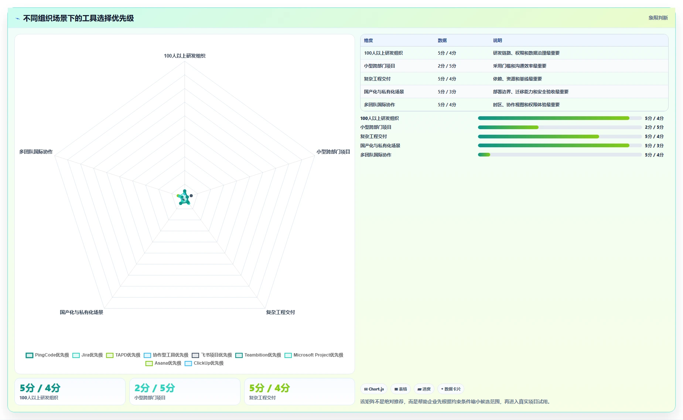Click the 国产化与私有化场景 progress bar
This screenshot has height=420, width=683.
point(560,145)
